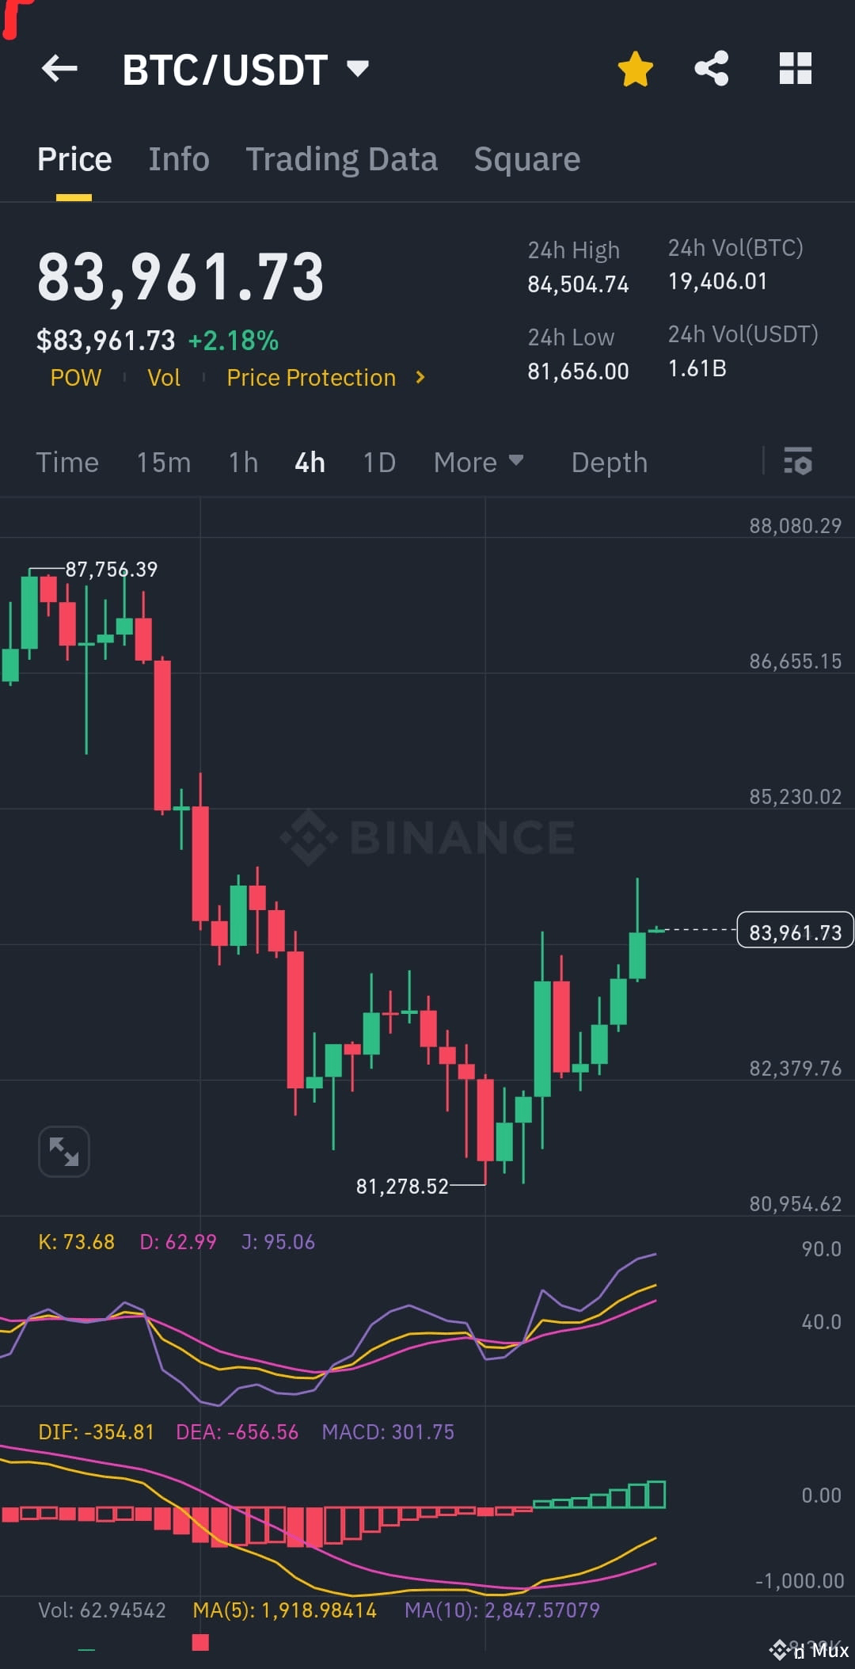This screenshot has height=1669, width=855.
Task: Open the trading layout grid icon
Action: tap(796, 69)
